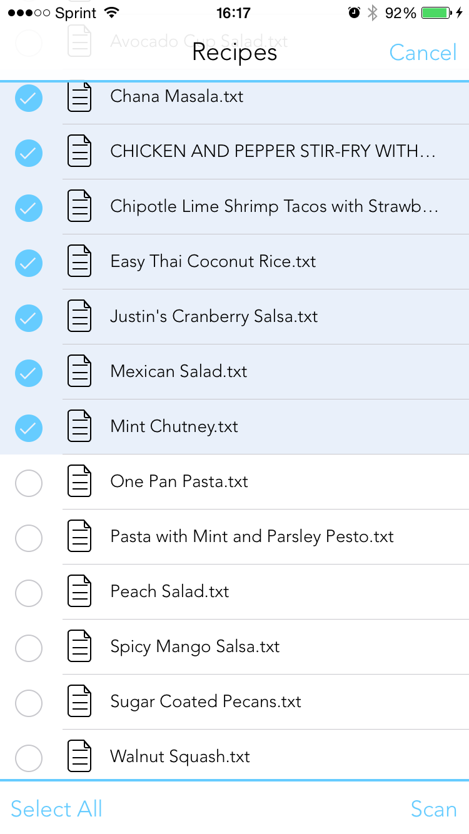469x834 pixels.
Task: Tap the Bluetooth icon in the status bar
Action: click(x=373, y=13)
